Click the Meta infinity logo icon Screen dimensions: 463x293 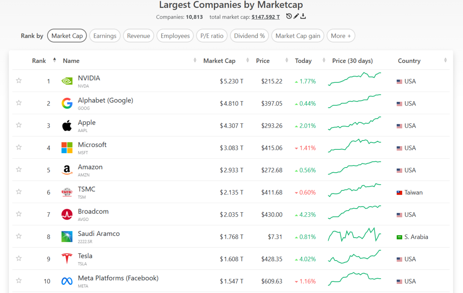[67, 281]
